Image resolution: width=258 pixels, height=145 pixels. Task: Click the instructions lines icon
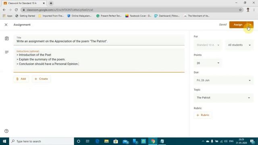click(x=7, y=52)
